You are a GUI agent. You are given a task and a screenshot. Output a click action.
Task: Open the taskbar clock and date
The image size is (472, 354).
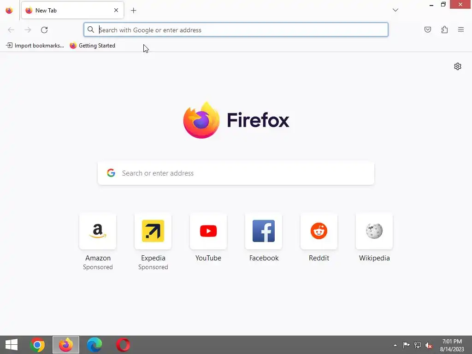point(452,345)
